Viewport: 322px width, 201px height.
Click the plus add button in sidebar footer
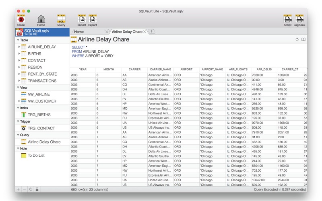(18, 189)
